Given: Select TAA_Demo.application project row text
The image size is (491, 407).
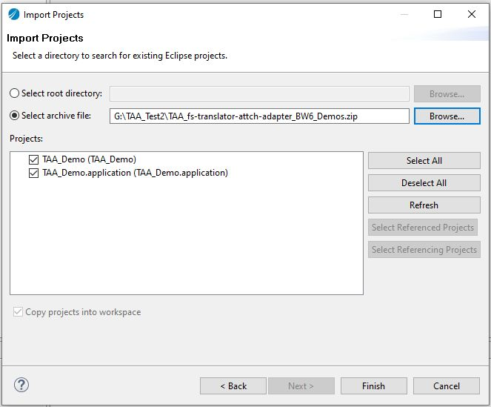Looking at the screenshot, I should [x=135, y=173].
